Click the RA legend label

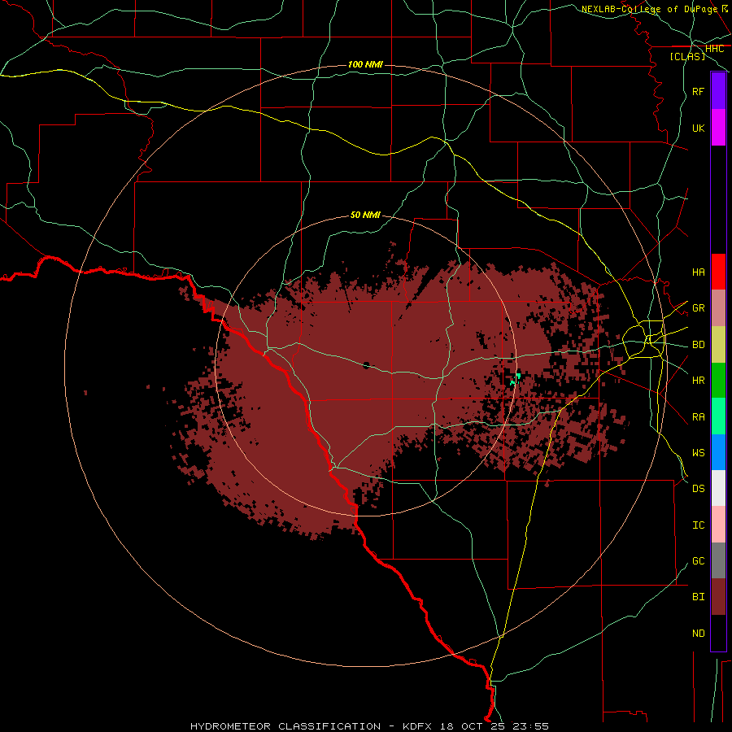click(698, 417)
